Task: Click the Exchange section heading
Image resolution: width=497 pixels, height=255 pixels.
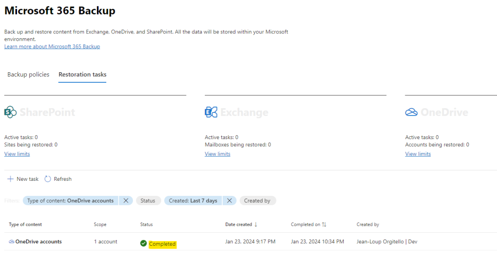Action: point(245,112)
